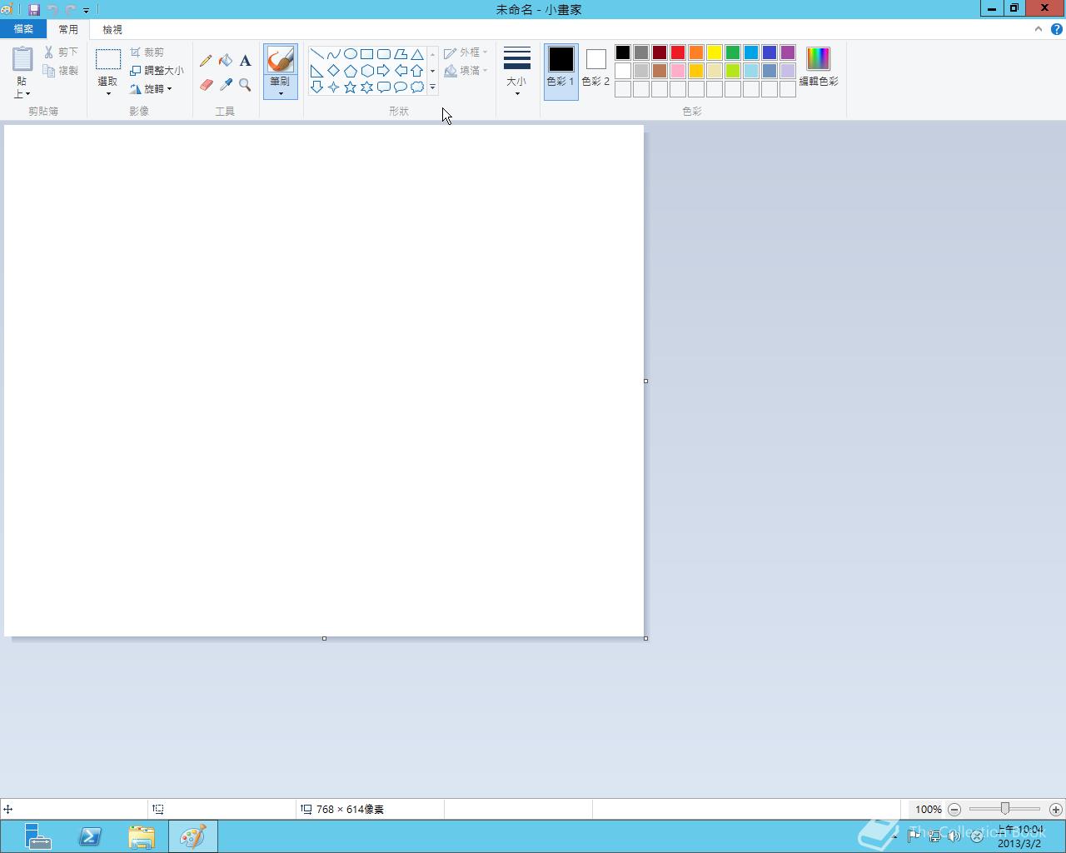This screenshot has width=1066, height=853.
Task: Choose the Five-point star shape
Action: 350,87
